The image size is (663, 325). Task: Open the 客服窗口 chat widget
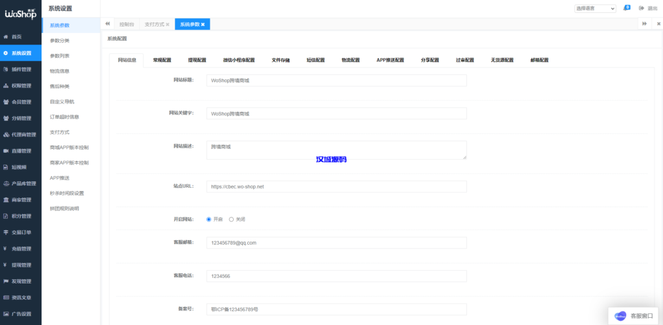coord(635,316)
